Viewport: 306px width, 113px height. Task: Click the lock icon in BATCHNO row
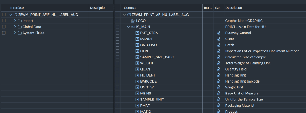point(218,45)
